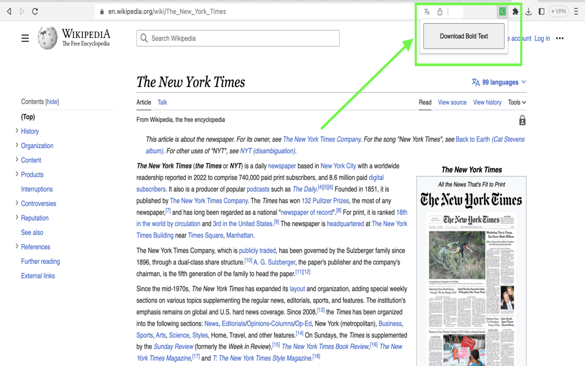
Task: Hide the Contents sidebar via [hide]
Action: click(x=52, y=102)
